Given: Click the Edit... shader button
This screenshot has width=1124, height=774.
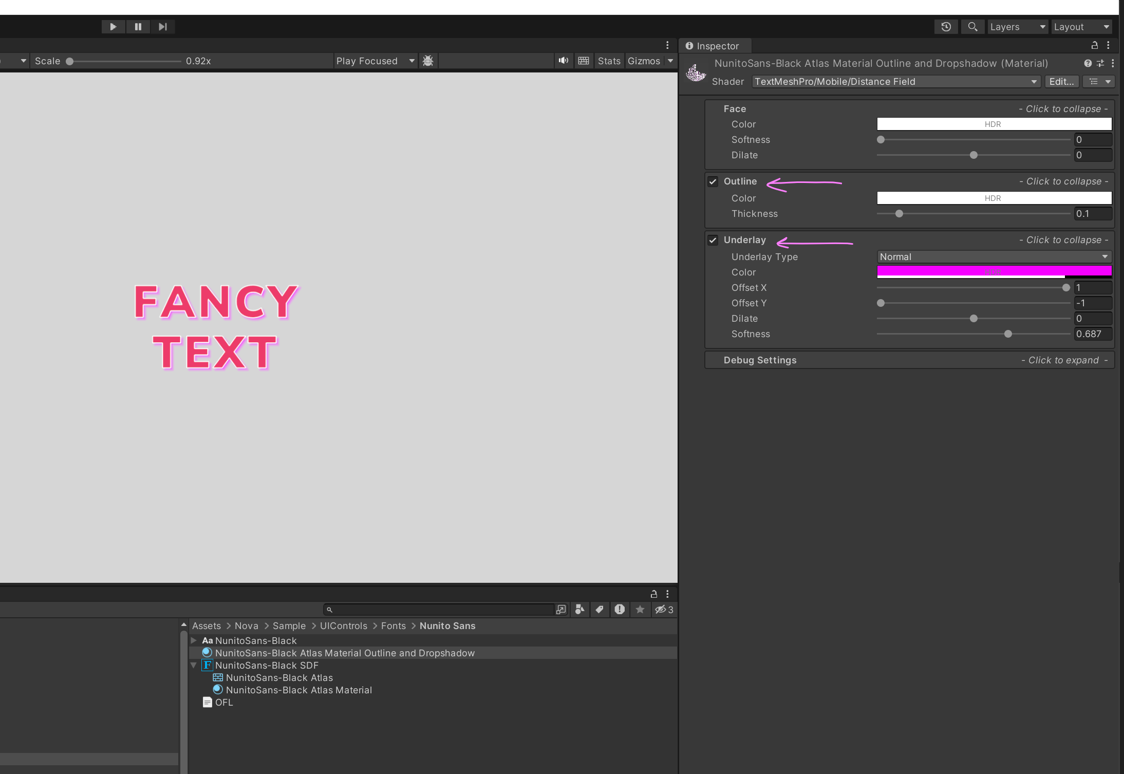Looking at the screenshot, I should click(1061, 81).
